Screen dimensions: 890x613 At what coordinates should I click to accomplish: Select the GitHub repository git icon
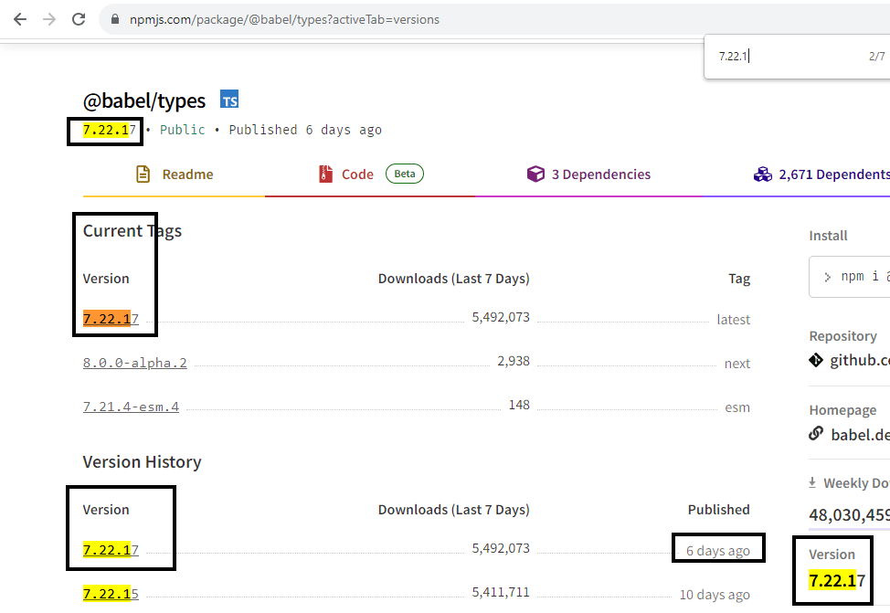tap(816, 361)
